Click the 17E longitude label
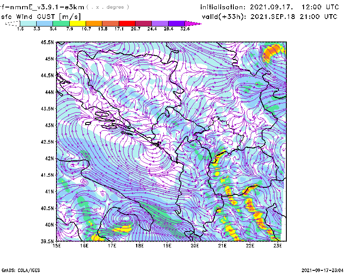This screenshot has width=353, height=273. pyautogui.click(x=112, y=246)
